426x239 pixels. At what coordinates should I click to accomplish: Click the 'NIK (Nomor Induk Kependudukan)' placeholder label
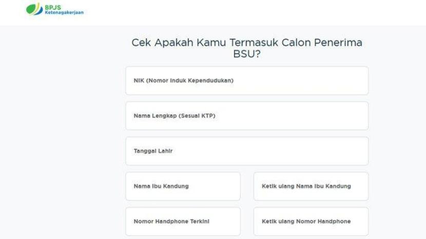(184, 81)
